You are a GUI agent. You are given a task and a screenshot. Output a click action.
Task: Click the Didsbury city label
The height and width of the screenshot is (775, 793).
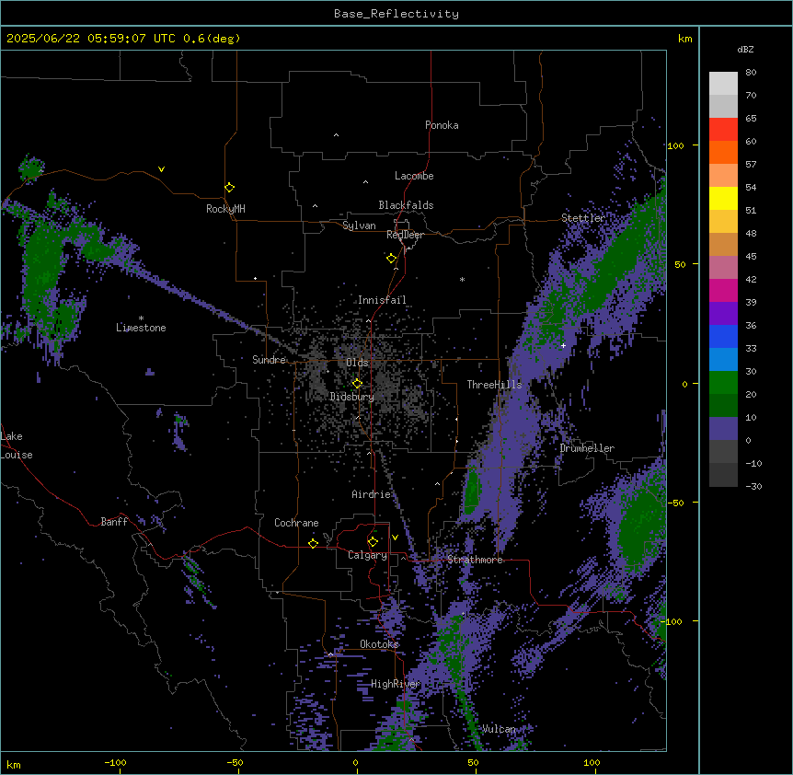[x=352, y=397]
